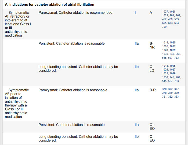Click 'Paroxysmal: Catheter ablation is recommended' text
The height and width of the screenshot is (145, 188).
76,13
